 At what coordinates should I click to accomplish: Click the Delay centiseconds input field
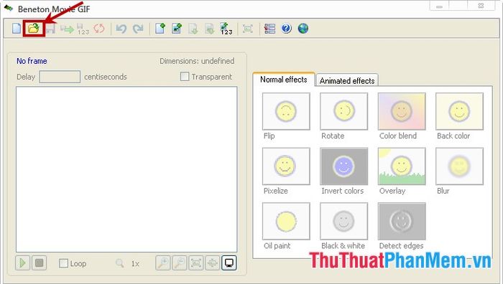pyautogui.click(x=60, y=77)
